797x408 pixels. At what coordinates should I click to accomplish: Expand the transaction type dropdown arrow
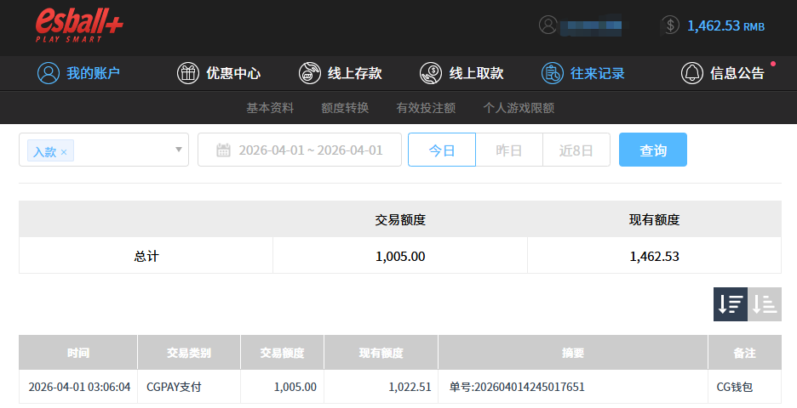coord(179,150)
